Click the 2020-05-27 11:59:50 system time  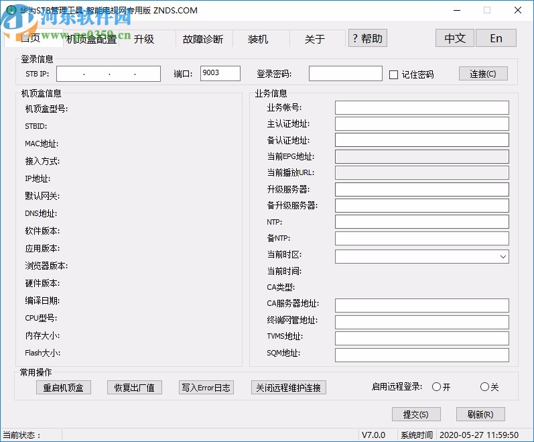[x=479, y=435]
